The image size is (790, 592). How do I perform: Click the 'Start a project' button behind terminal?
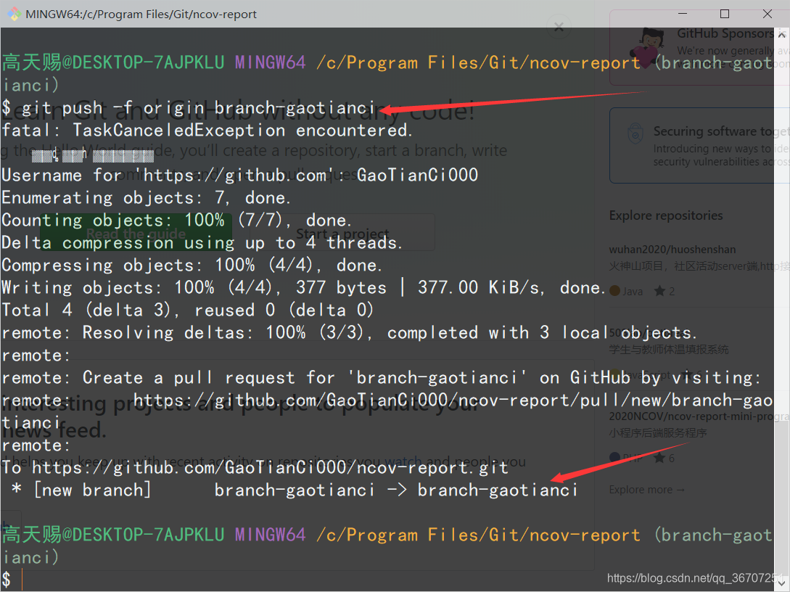pos(342,234)
